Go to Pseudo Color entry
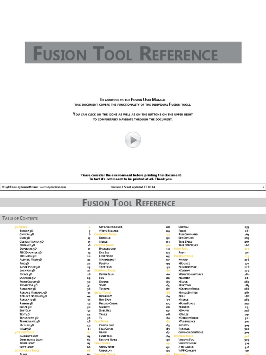The width and height of the screenshot is (266, 355). point(108,303)
